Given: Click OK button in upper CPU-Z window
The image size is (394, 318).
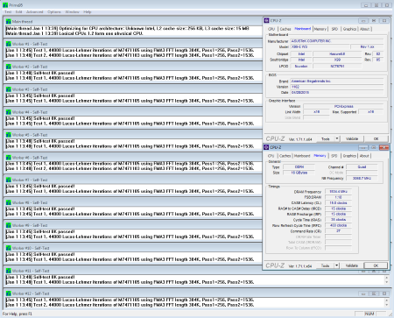Looking at the screenshot, I should (x=376, y=138).
